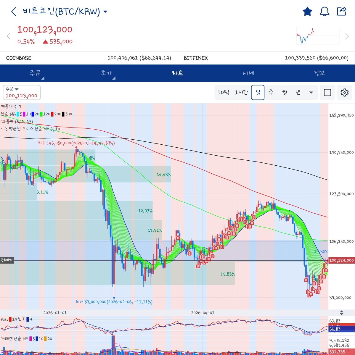Tap the panel resize up-down arrows icon
This screenshot has width=355, height=355.
pyautogui.click(x=342, y=313)
